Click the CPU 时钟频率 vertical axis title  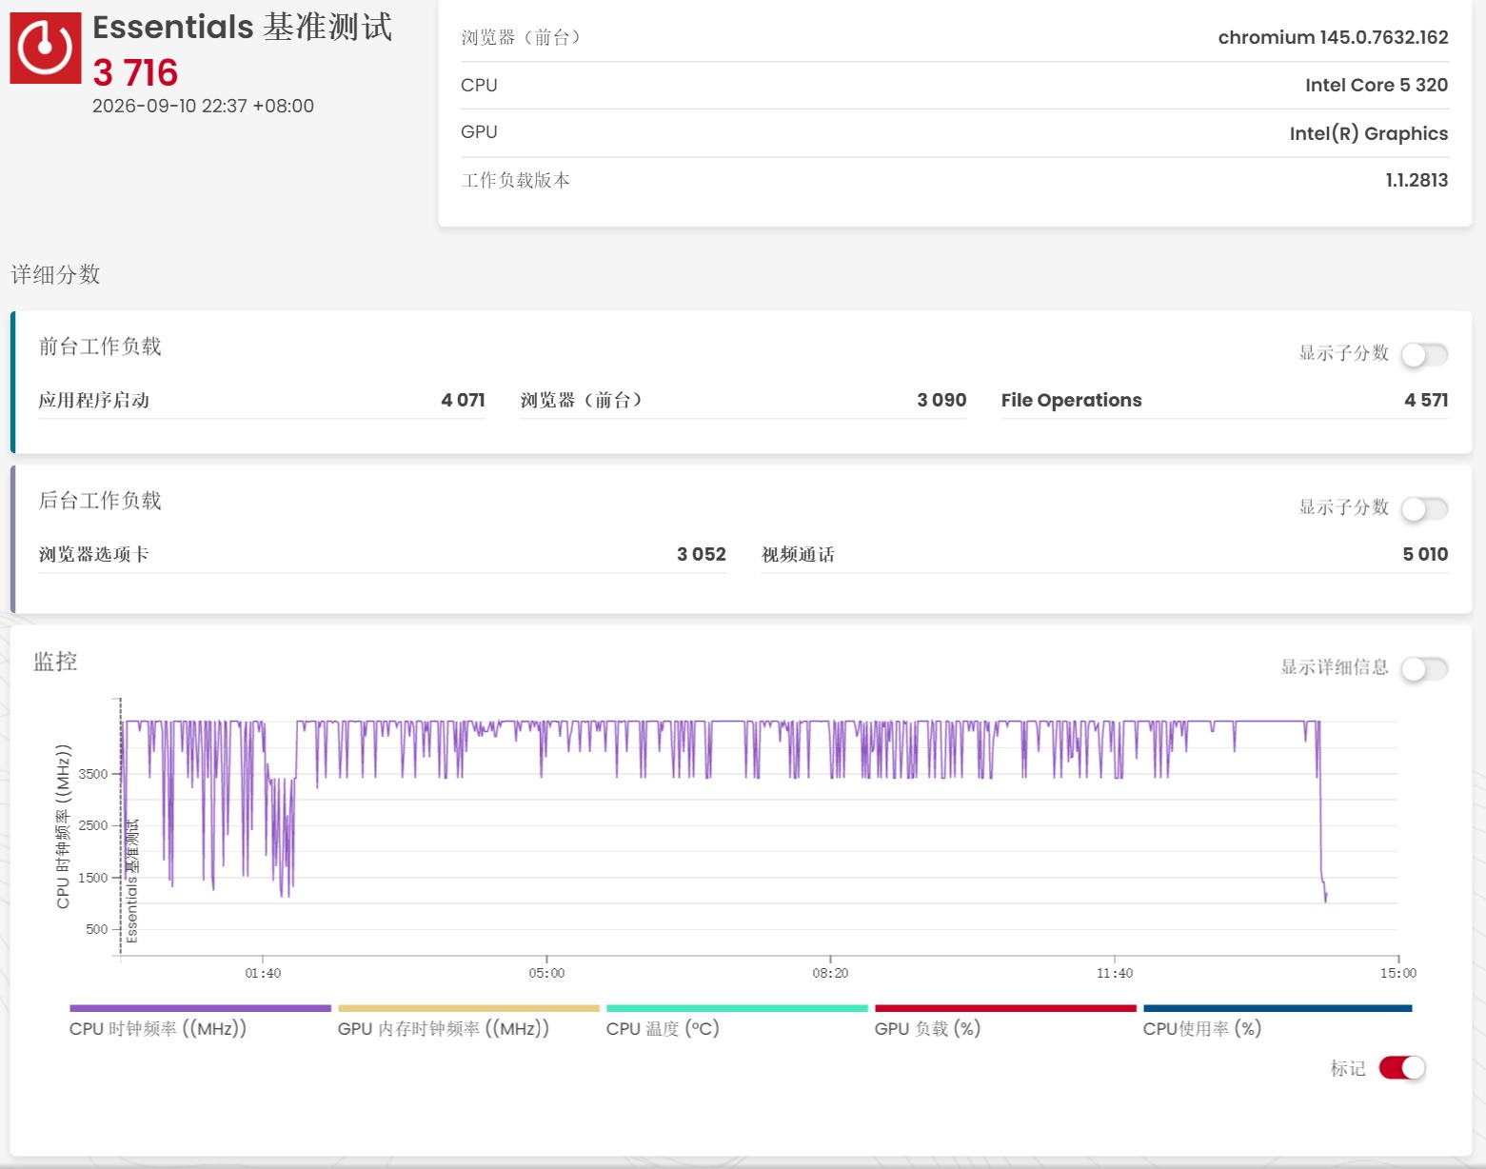[x=63, y=826]
